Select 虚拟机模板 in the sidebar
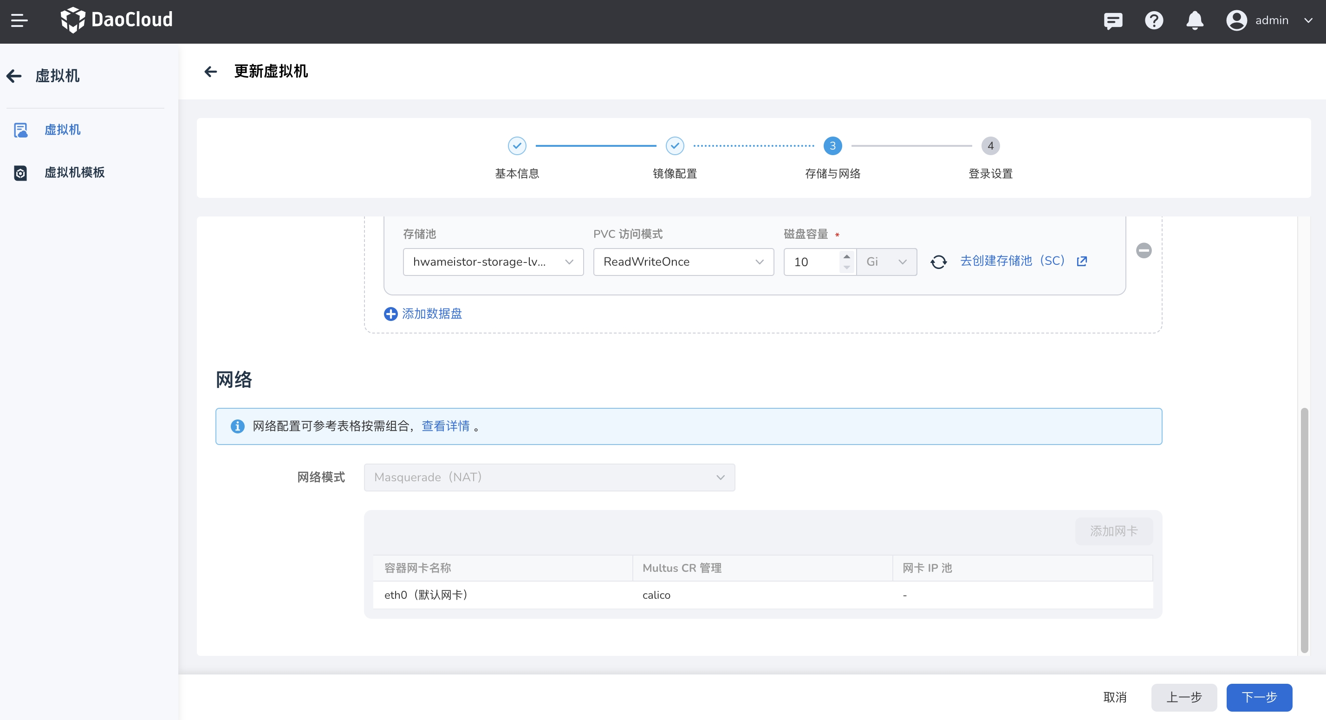The width and height of the screenshot is (1326, 720). [x=74, y=172]
